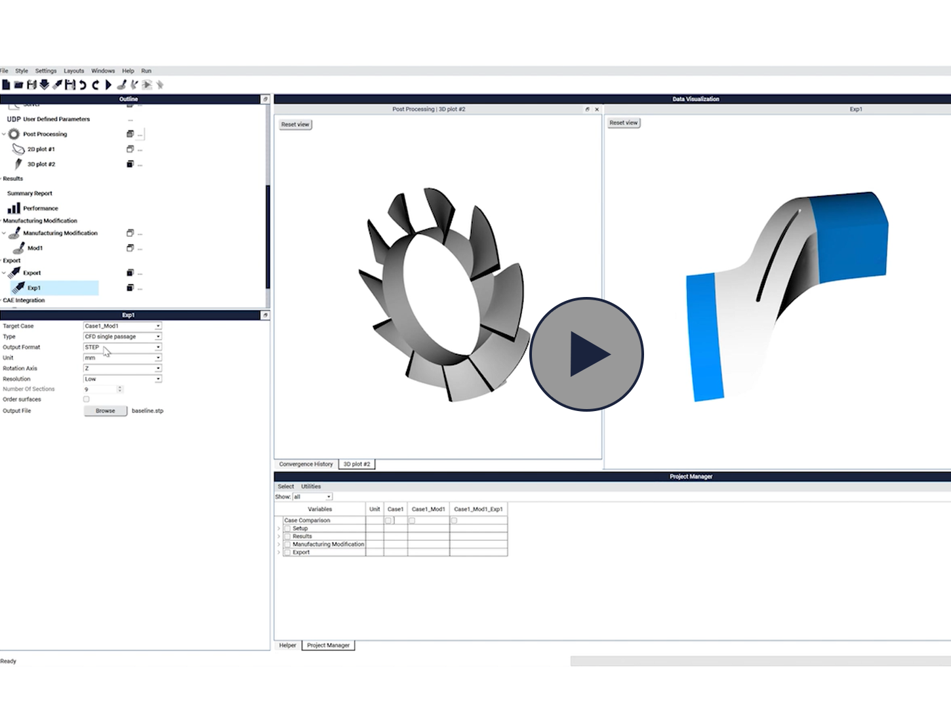Click the window icon beside Manufacturing Modification
The height and width of the screenshot is (708, 951).
click(130, 233)
